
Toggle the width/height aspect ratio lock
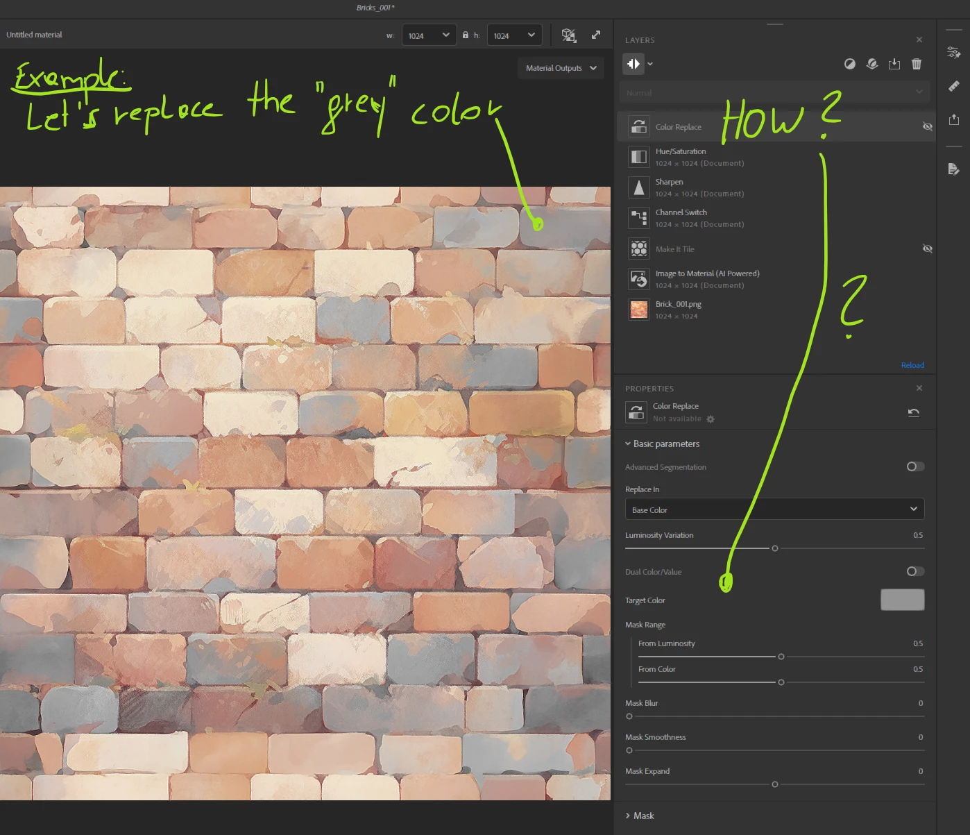(466, 35)
